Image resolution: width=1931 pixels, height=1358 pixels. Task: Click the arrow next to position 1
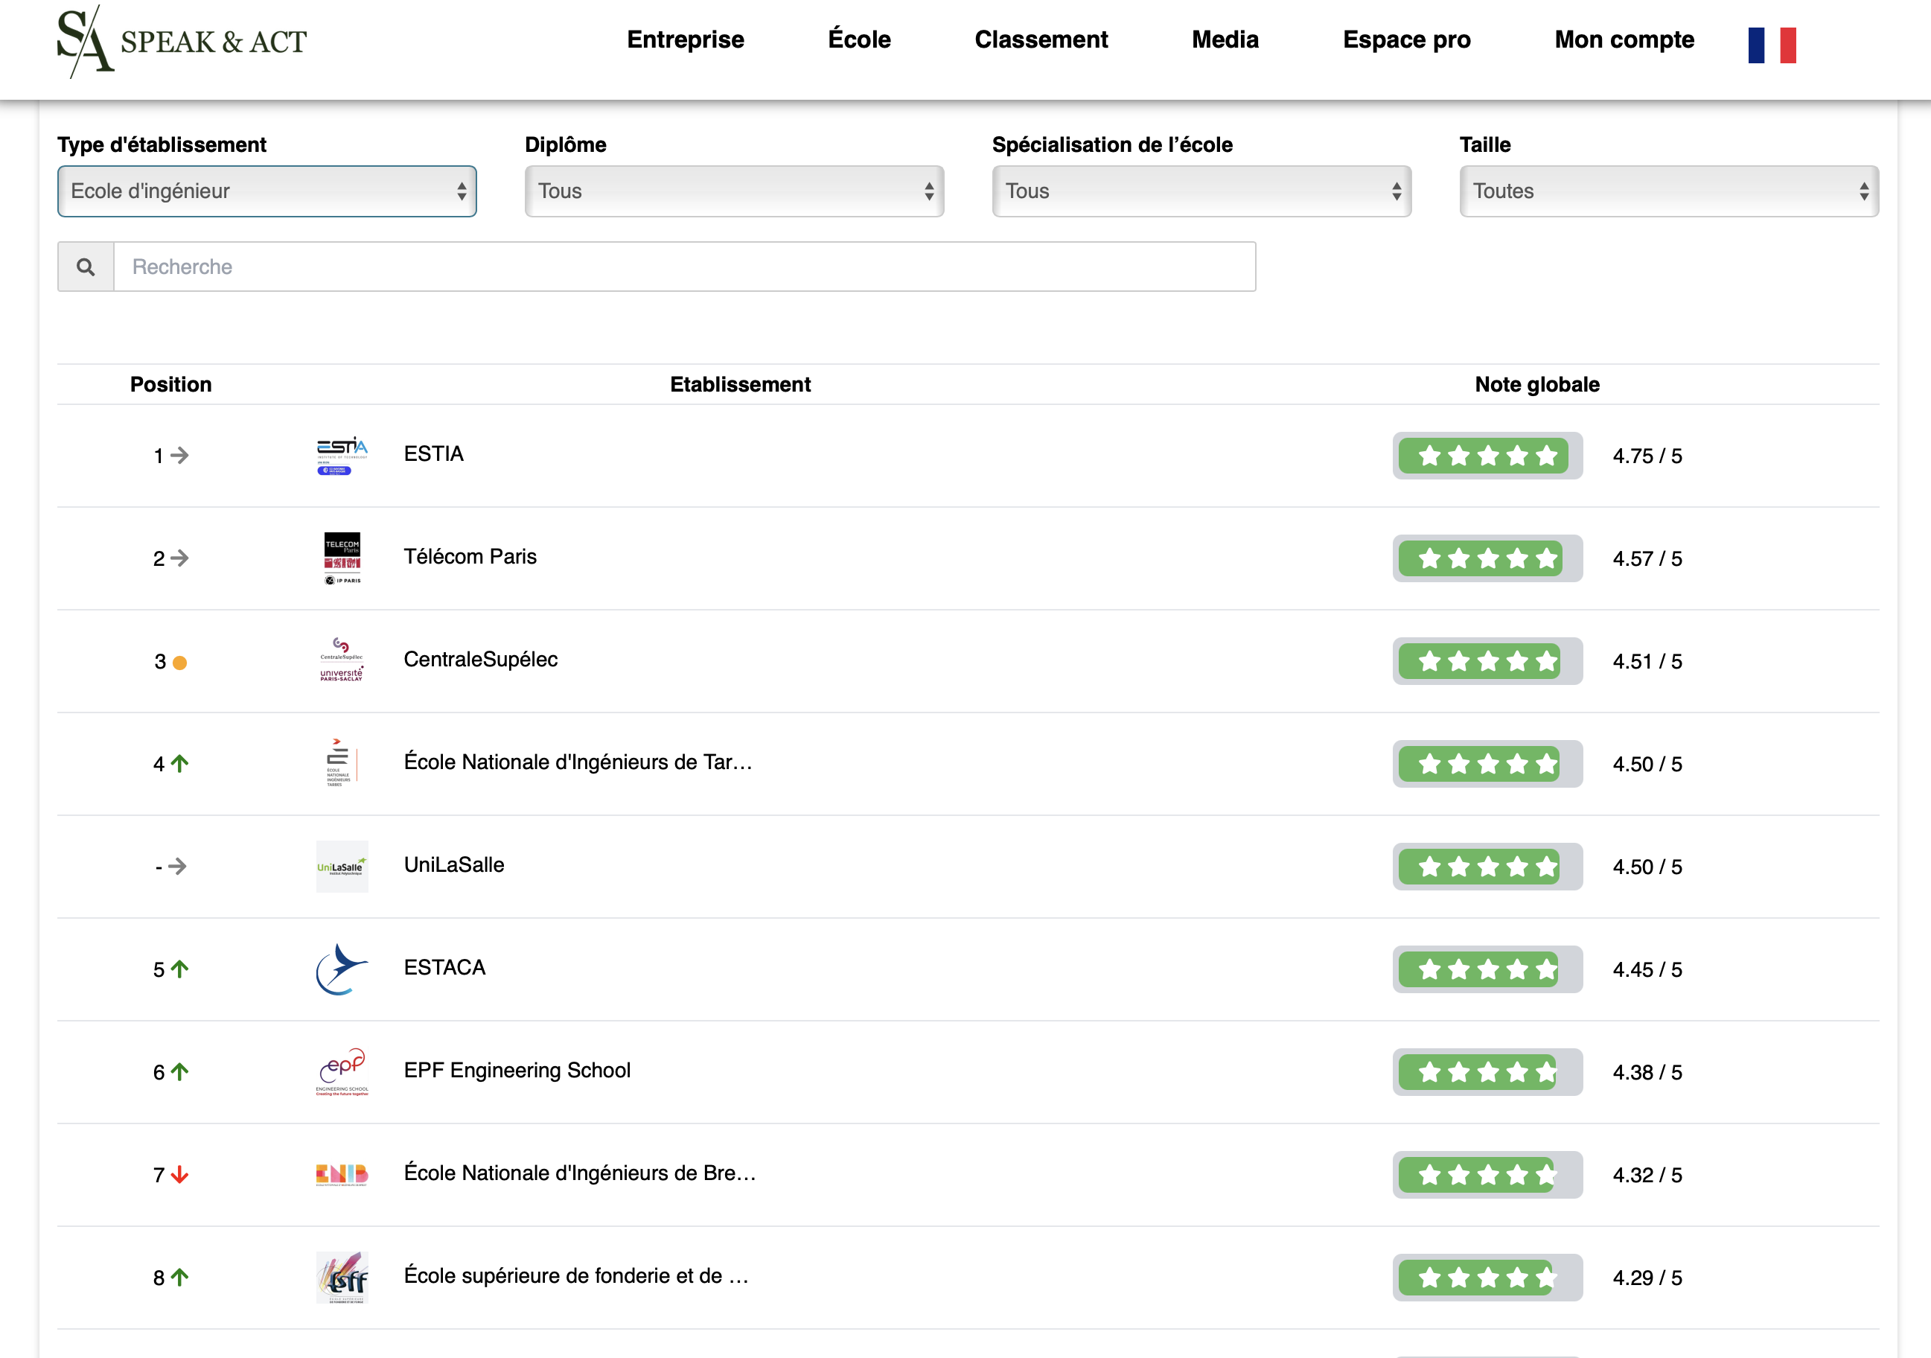(180, 455)
